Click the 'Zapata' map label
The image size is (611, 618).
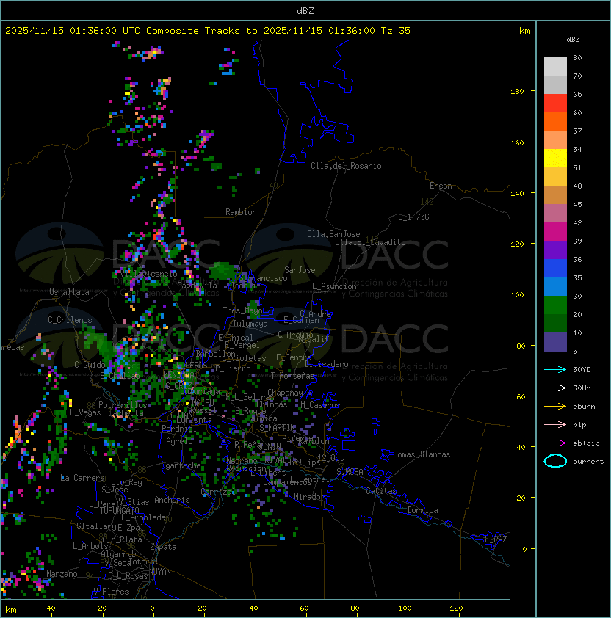pyautogui.click(x=163, y=547)
